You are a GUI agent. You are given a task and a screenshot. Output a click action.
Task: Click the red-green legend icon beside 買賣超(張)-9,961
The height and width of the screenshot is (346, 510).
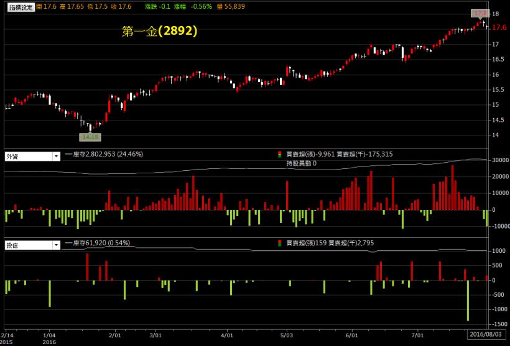coord(279,154)
